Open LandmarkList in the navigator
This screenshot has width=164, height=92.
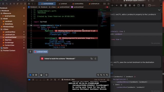(x=10, y=34)
